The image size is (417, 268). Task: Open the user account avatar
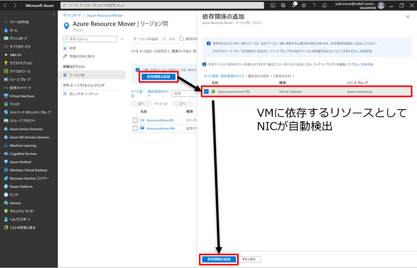[381, 5]
